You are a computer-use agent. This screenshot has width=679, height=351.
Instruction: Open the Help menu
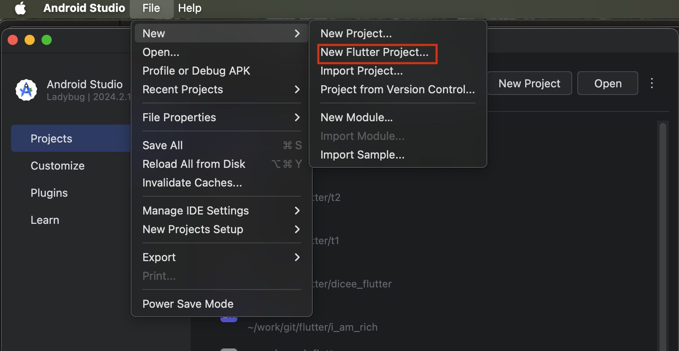click(189, 8)
